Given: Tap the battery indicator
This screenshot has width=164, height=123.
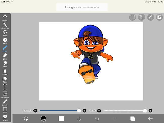Looking at the screenshot, I should (3, 2).
